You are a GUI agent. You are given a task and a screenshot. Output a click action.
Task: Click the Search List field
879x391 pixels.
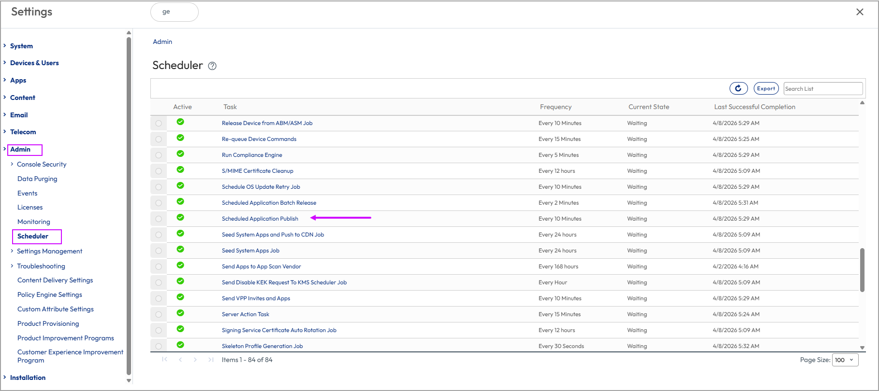pos(823,88)
